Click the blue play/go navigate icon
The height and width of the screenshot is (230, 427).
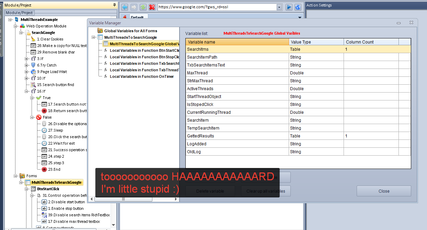click(x=289, y=7)
